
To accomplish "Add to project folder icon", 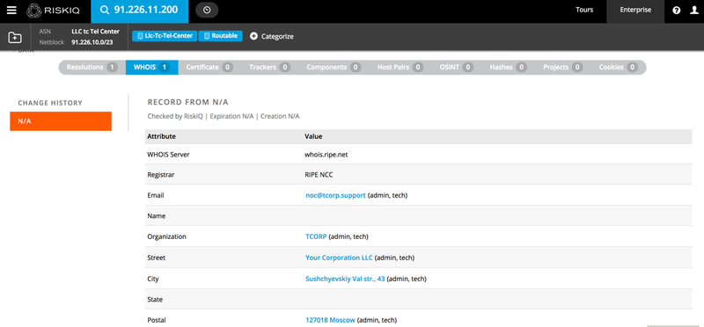I will pos(15,38).
